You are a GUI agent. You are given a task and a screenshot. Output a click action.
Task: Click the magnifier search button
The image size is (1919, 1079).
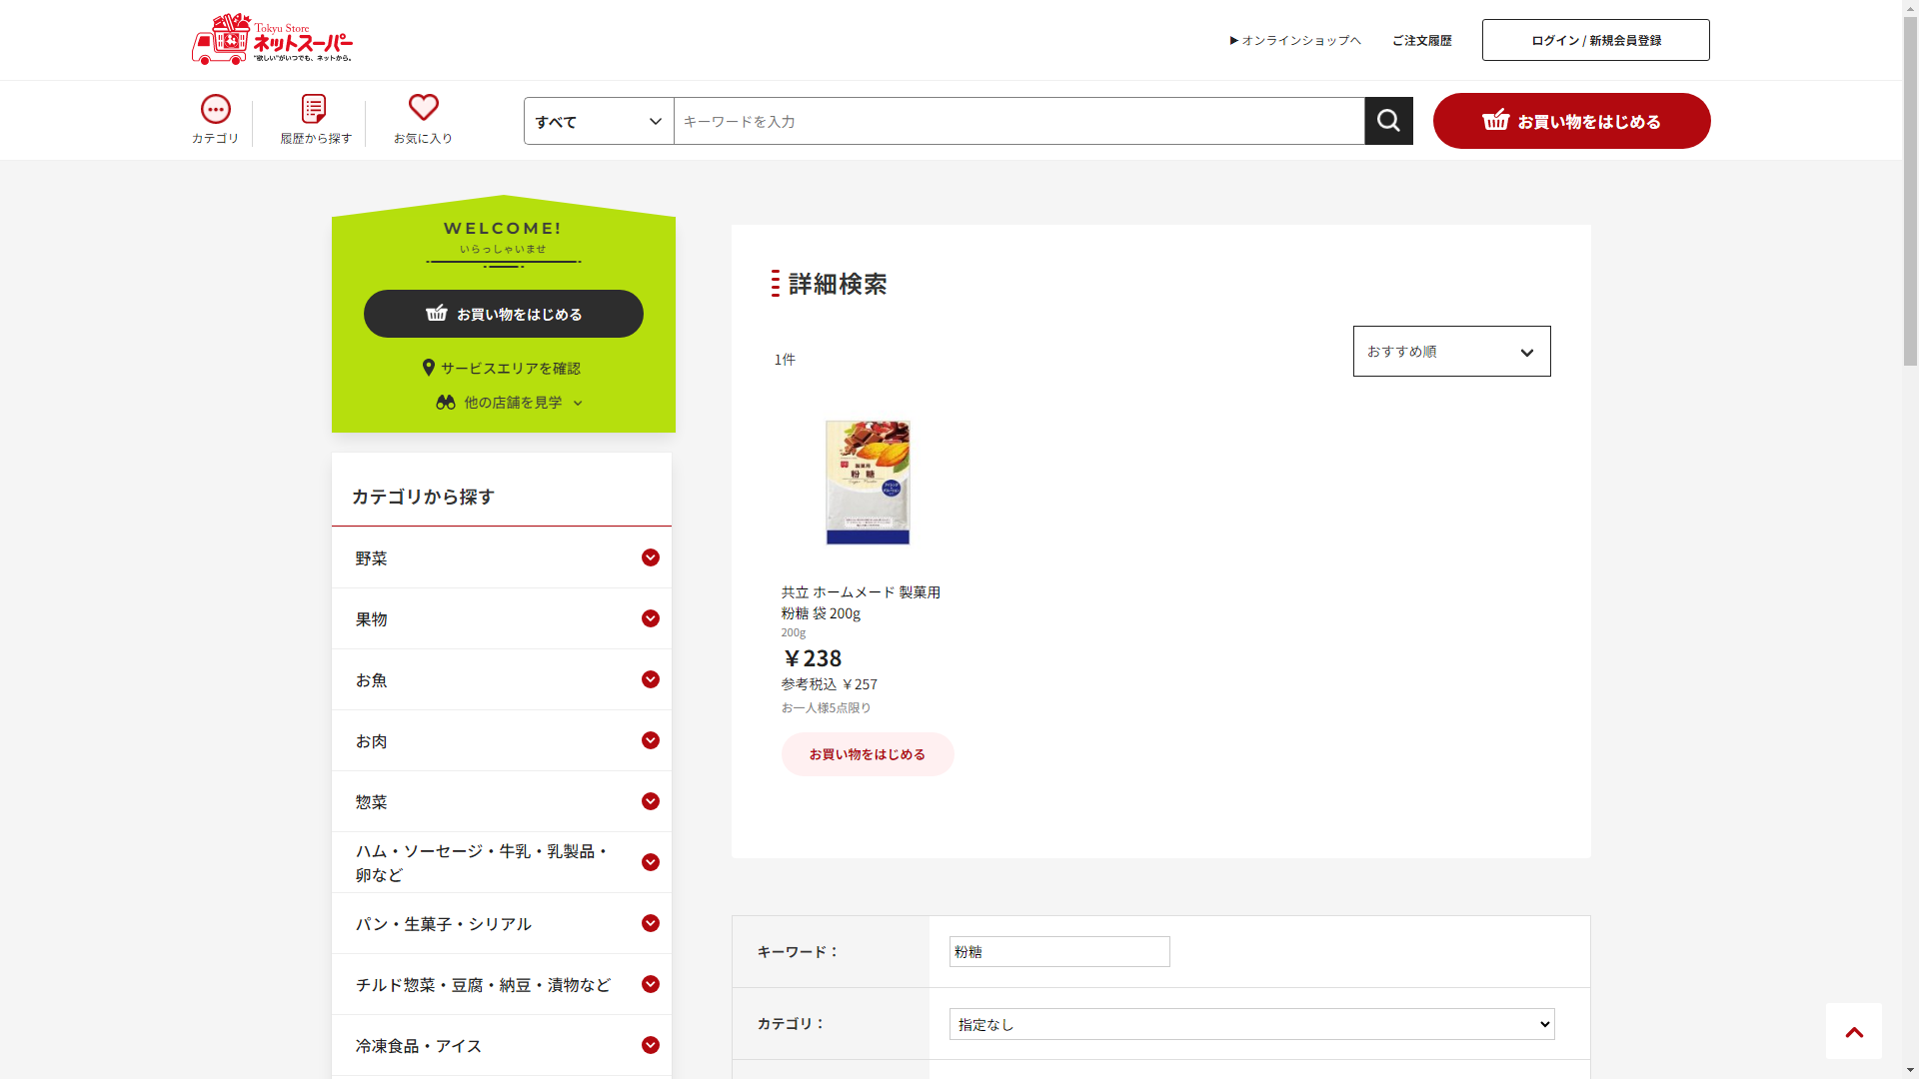pos(1388,121)
